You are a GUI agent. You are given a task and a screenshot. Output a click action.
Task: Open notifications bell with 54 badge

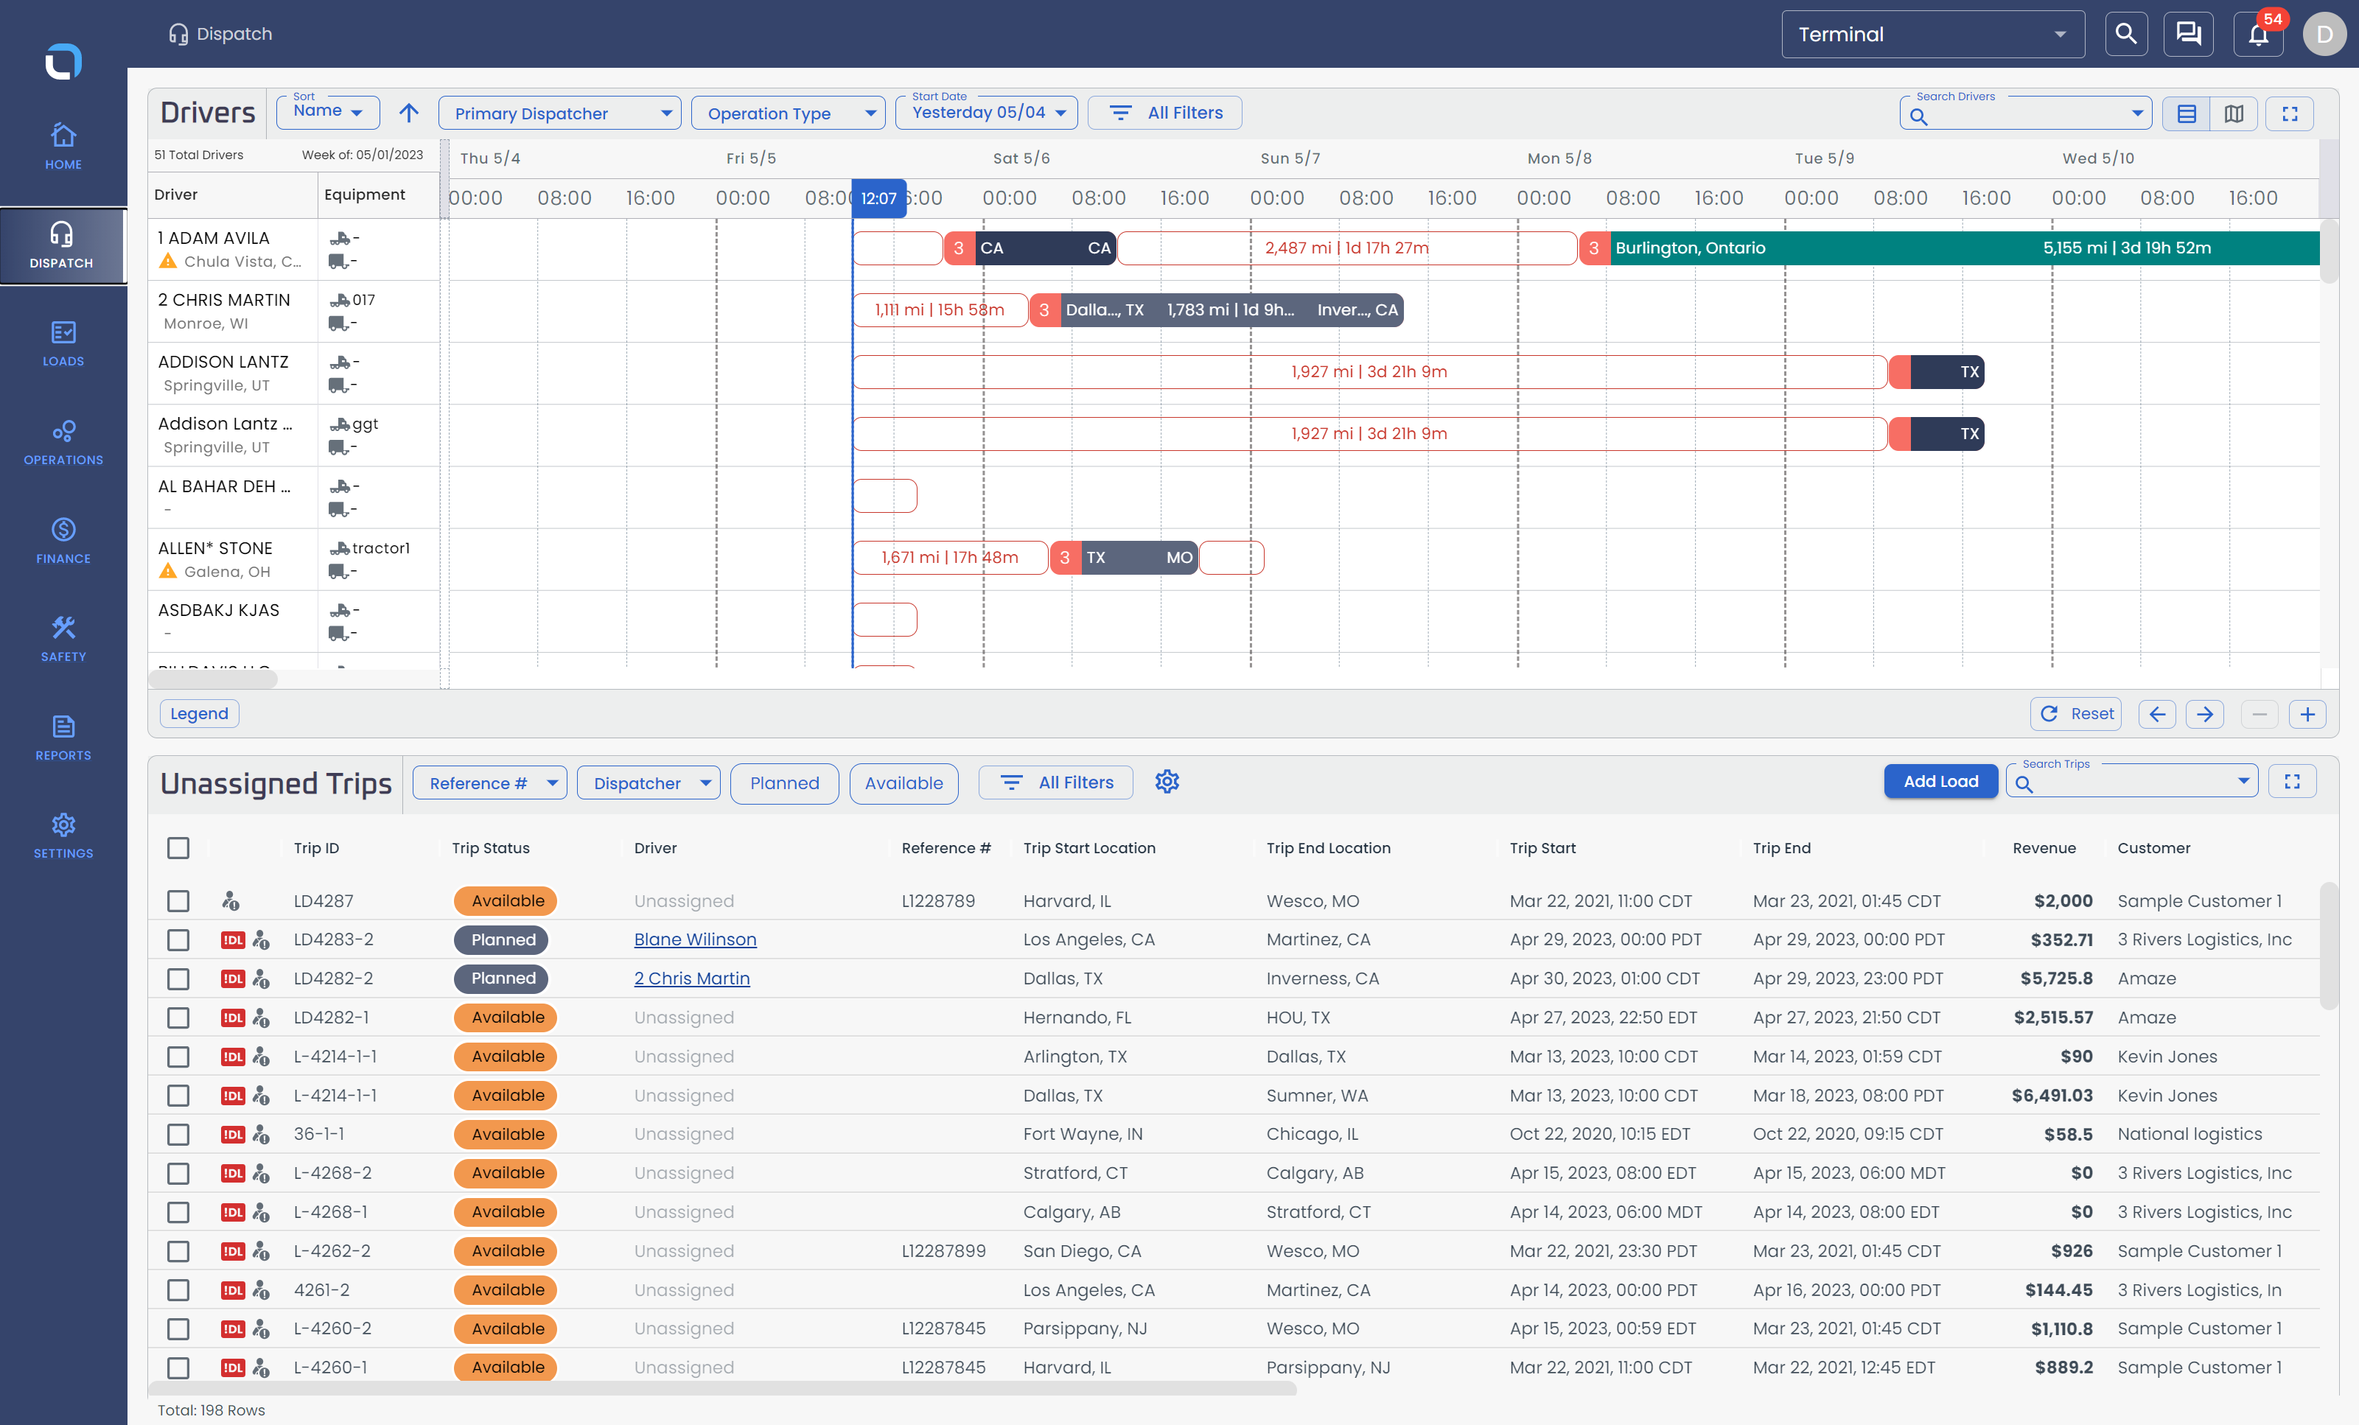pyautogui.click(x=2259, y=35)
